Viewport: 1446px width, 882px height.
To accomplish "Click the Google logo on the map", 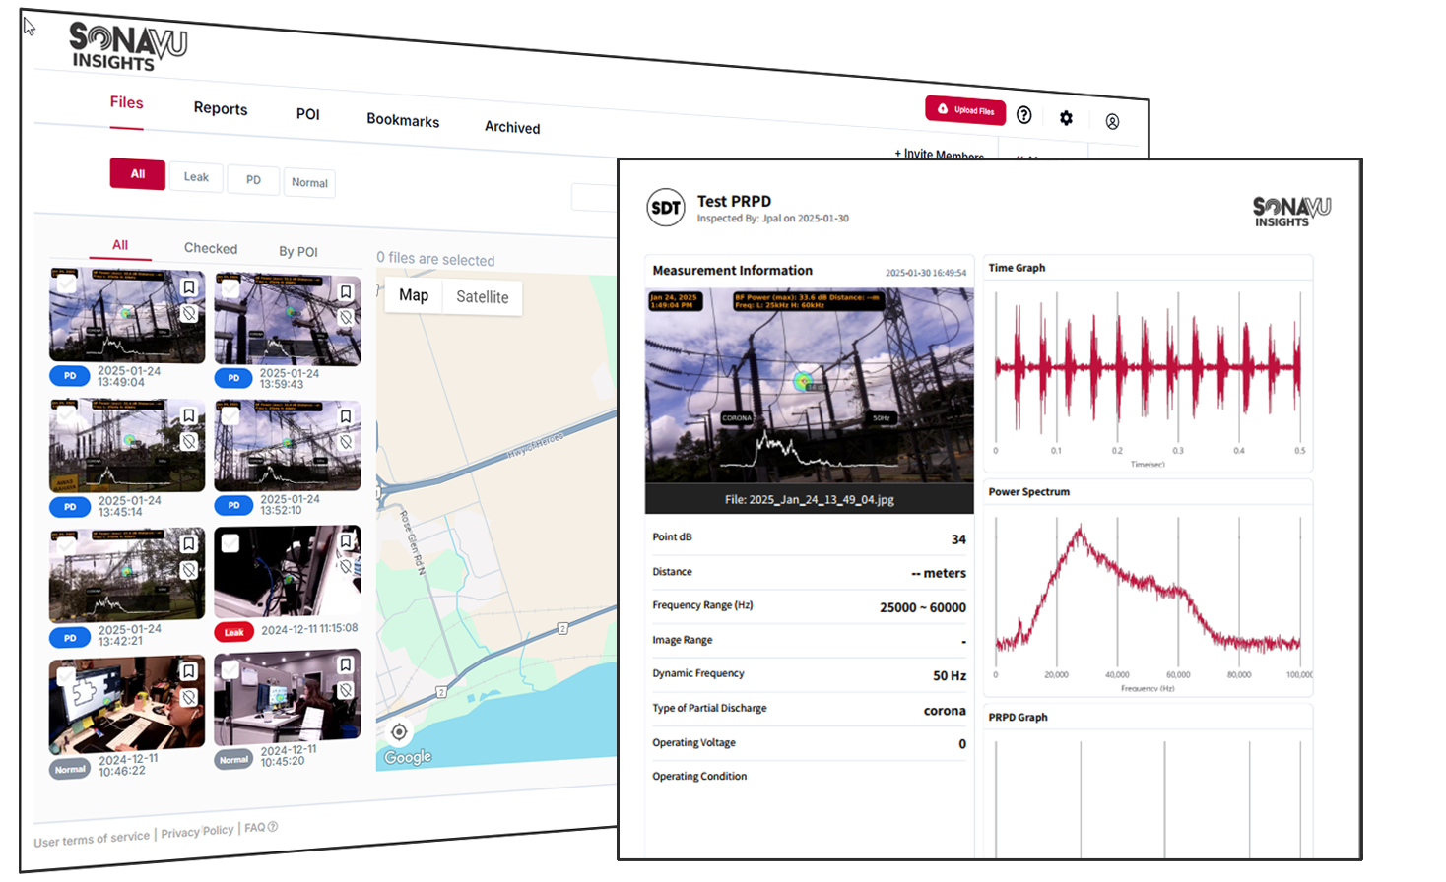I will point(407,757).
